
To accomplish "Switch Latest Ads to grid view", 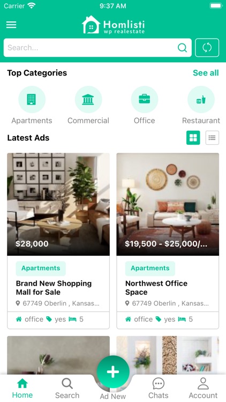I will [x=193, y=138].
